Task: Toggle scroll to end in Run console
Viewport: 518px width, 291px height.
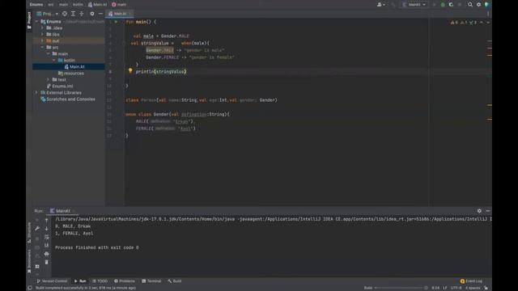Action: (x=46, y=245)
